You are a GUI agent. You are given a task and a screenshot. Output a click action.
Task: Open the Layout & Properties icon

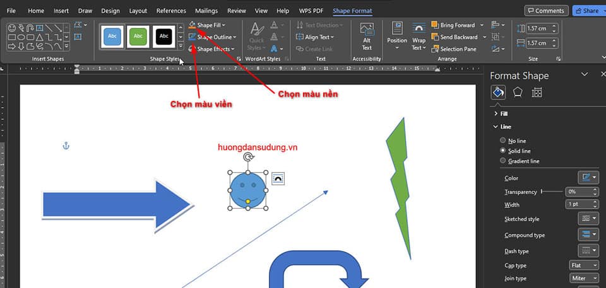537,93
